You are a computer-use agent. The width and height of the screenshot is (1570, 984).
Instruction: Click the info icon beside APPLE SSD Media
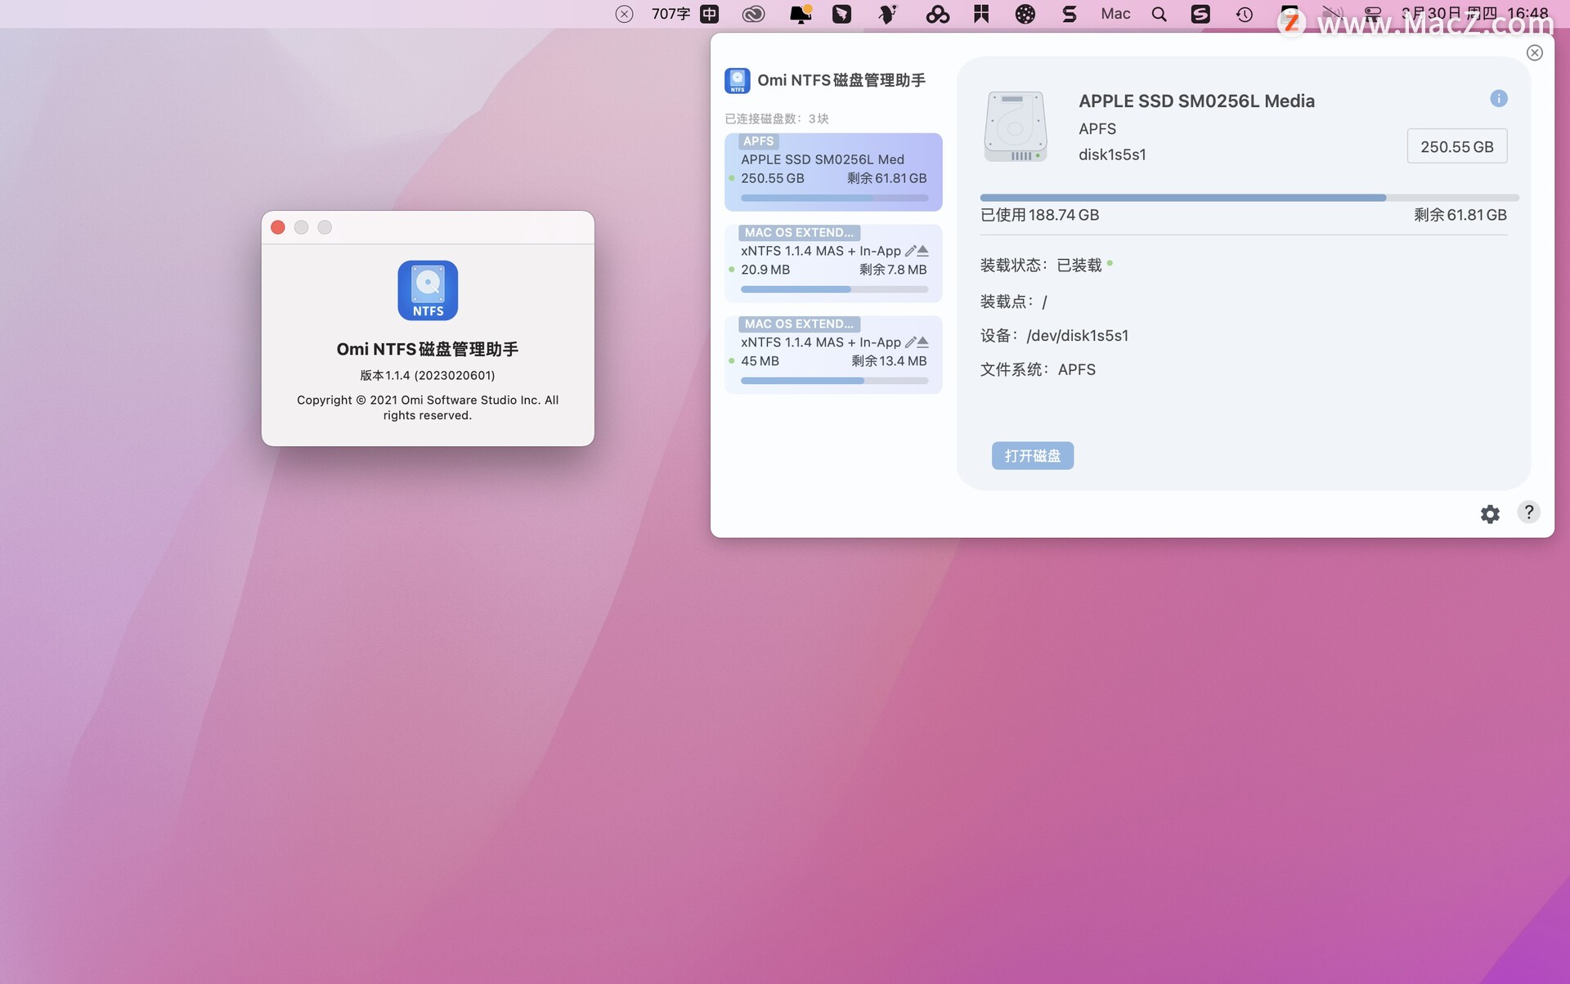pyautogui.click(x=1499, y=98)
